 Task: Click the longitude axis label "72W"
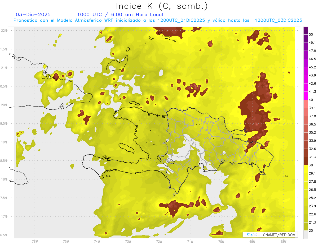tap(159, 242)
